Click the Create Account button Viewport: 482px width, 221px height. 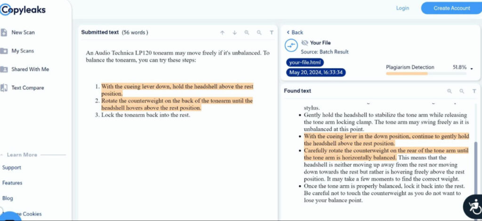point(451,8)
